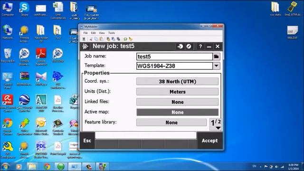Click the switch-to arrow icon in the job header
The width and height of the screenshot is (304, 171).
coord(180,47)
